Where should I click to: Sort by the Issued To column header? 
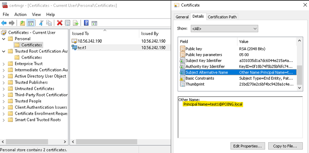[x=105, y=33]
